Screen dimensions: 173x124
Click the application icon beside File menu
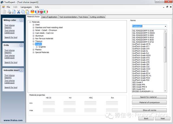coord(4,7)
